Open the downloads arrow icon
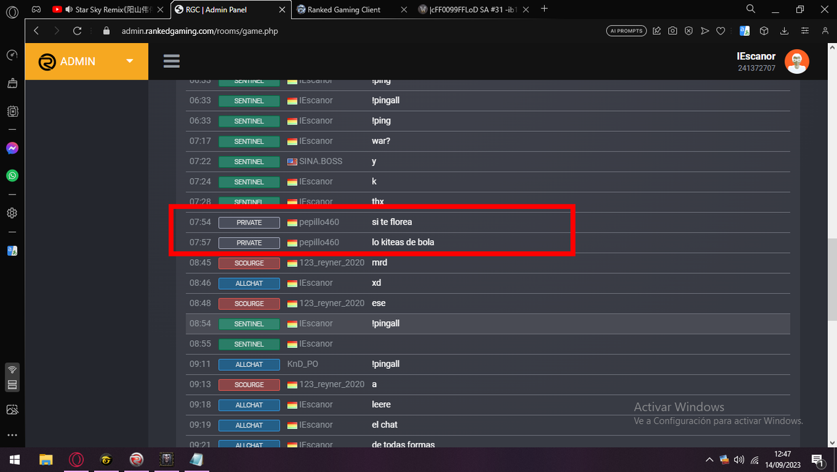This screenshot has width=837, height=472. point(784,31)
